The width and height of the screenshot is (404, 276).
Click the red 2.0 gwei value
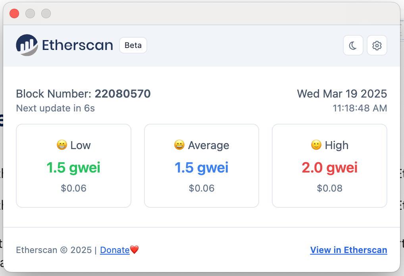(329, 168)
